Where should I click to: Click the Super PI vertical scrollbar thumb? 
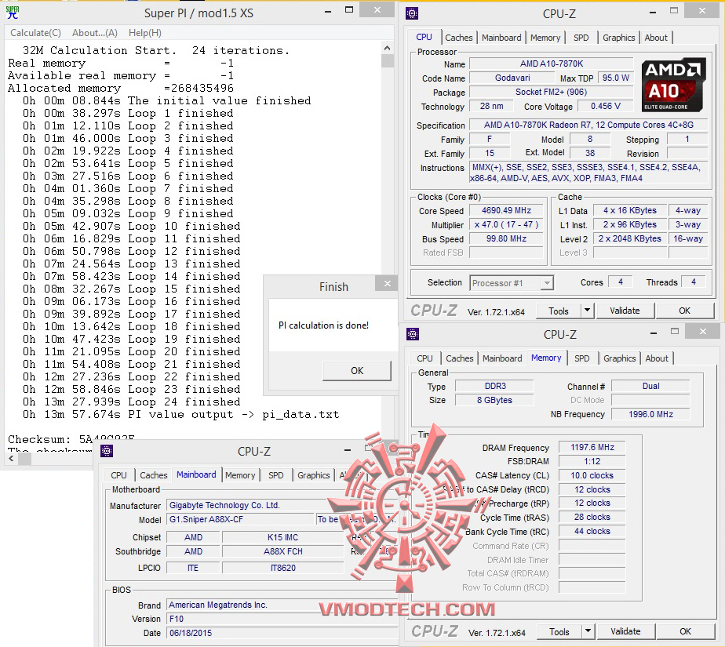pos(388,61)
